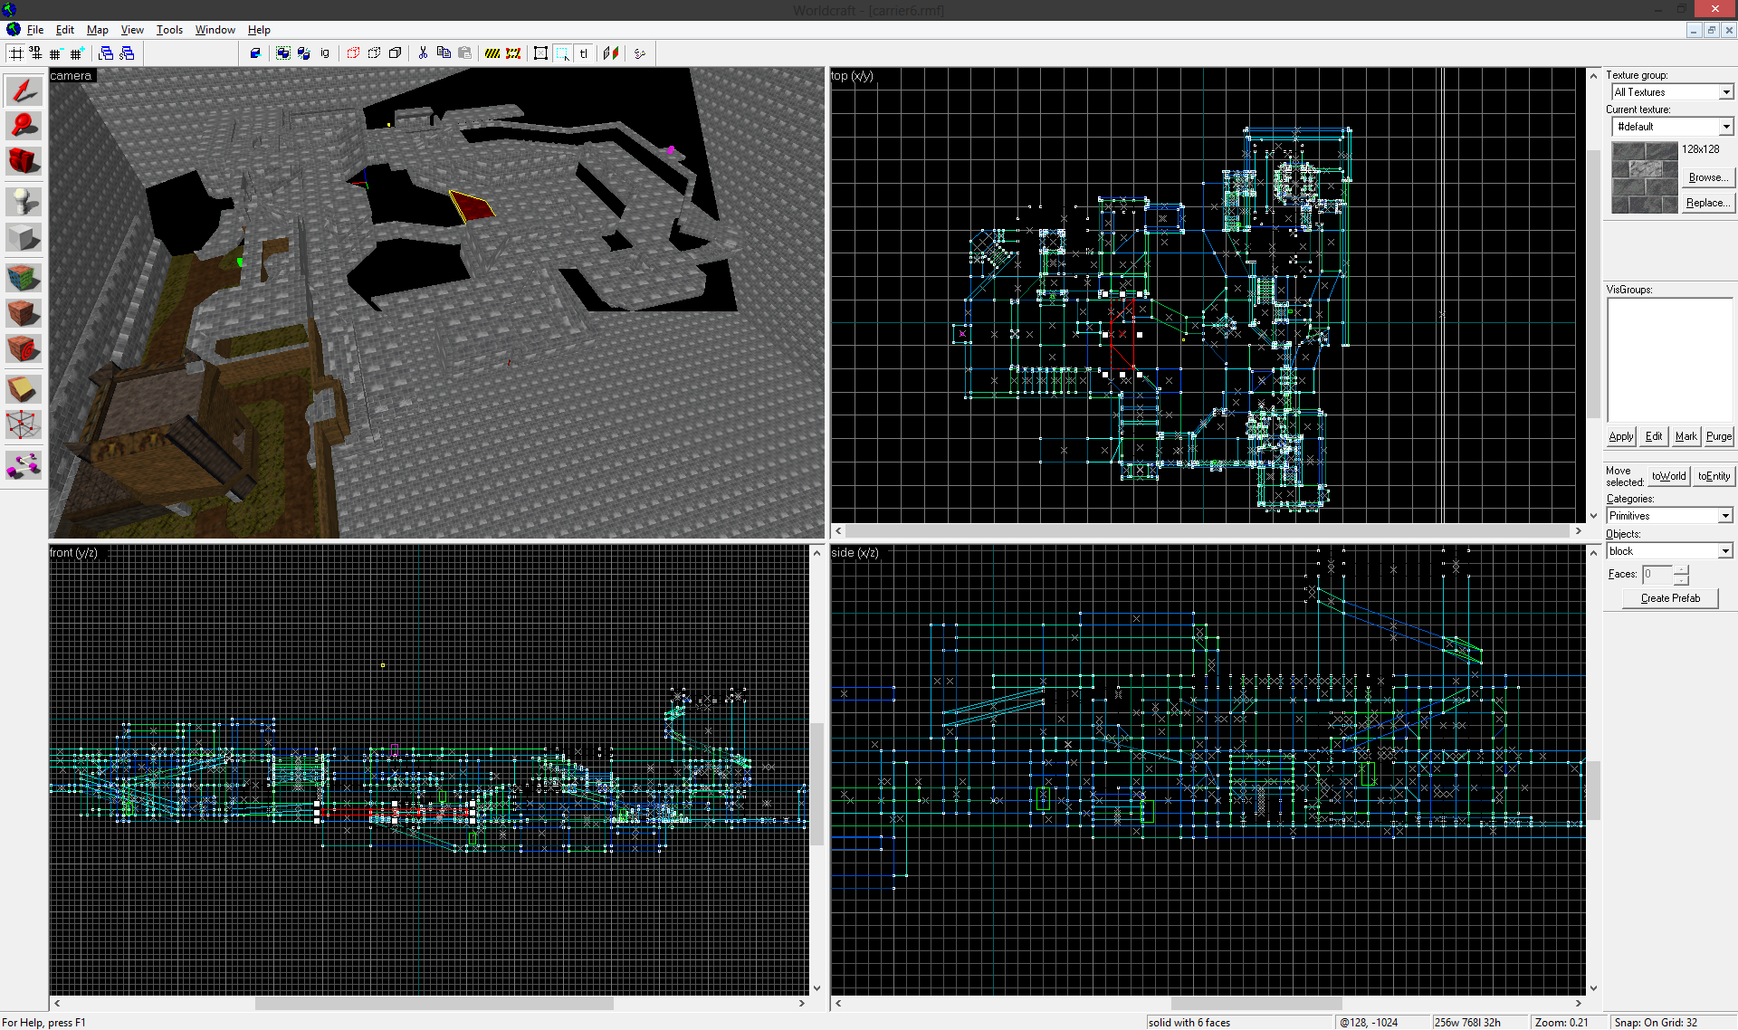
Task: Click the Browse texture button
Action: click(1707, 177)
